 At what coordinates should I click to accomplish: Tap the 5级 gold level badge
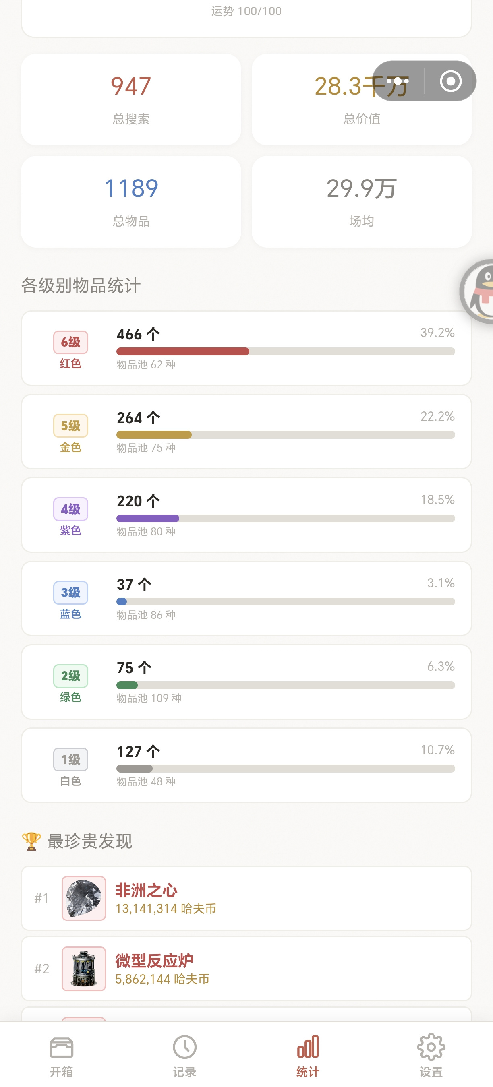(x=70, y=426)
